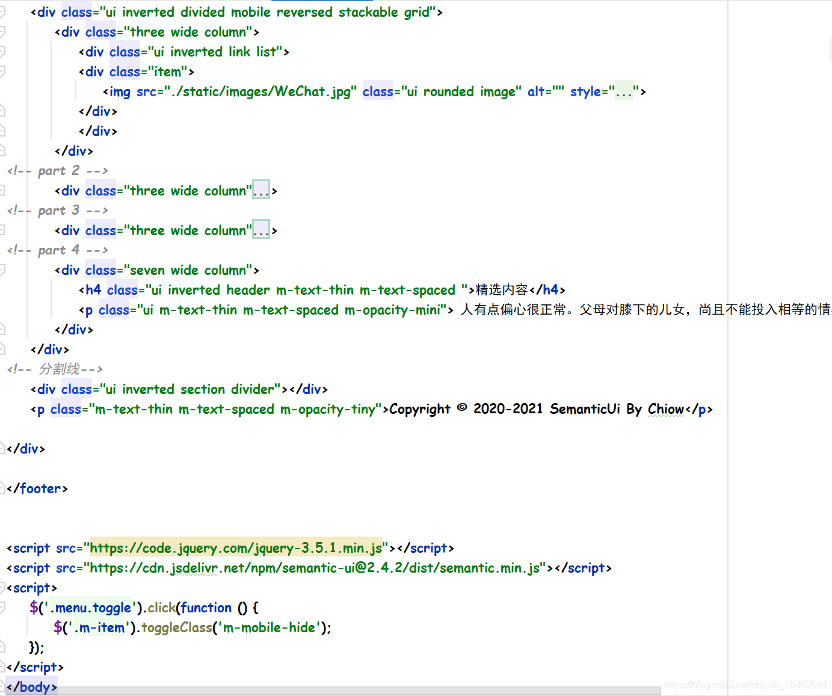
Task: Collapse the 'ui inverted link list' div fold marker
Action: [x=2, y=52]
